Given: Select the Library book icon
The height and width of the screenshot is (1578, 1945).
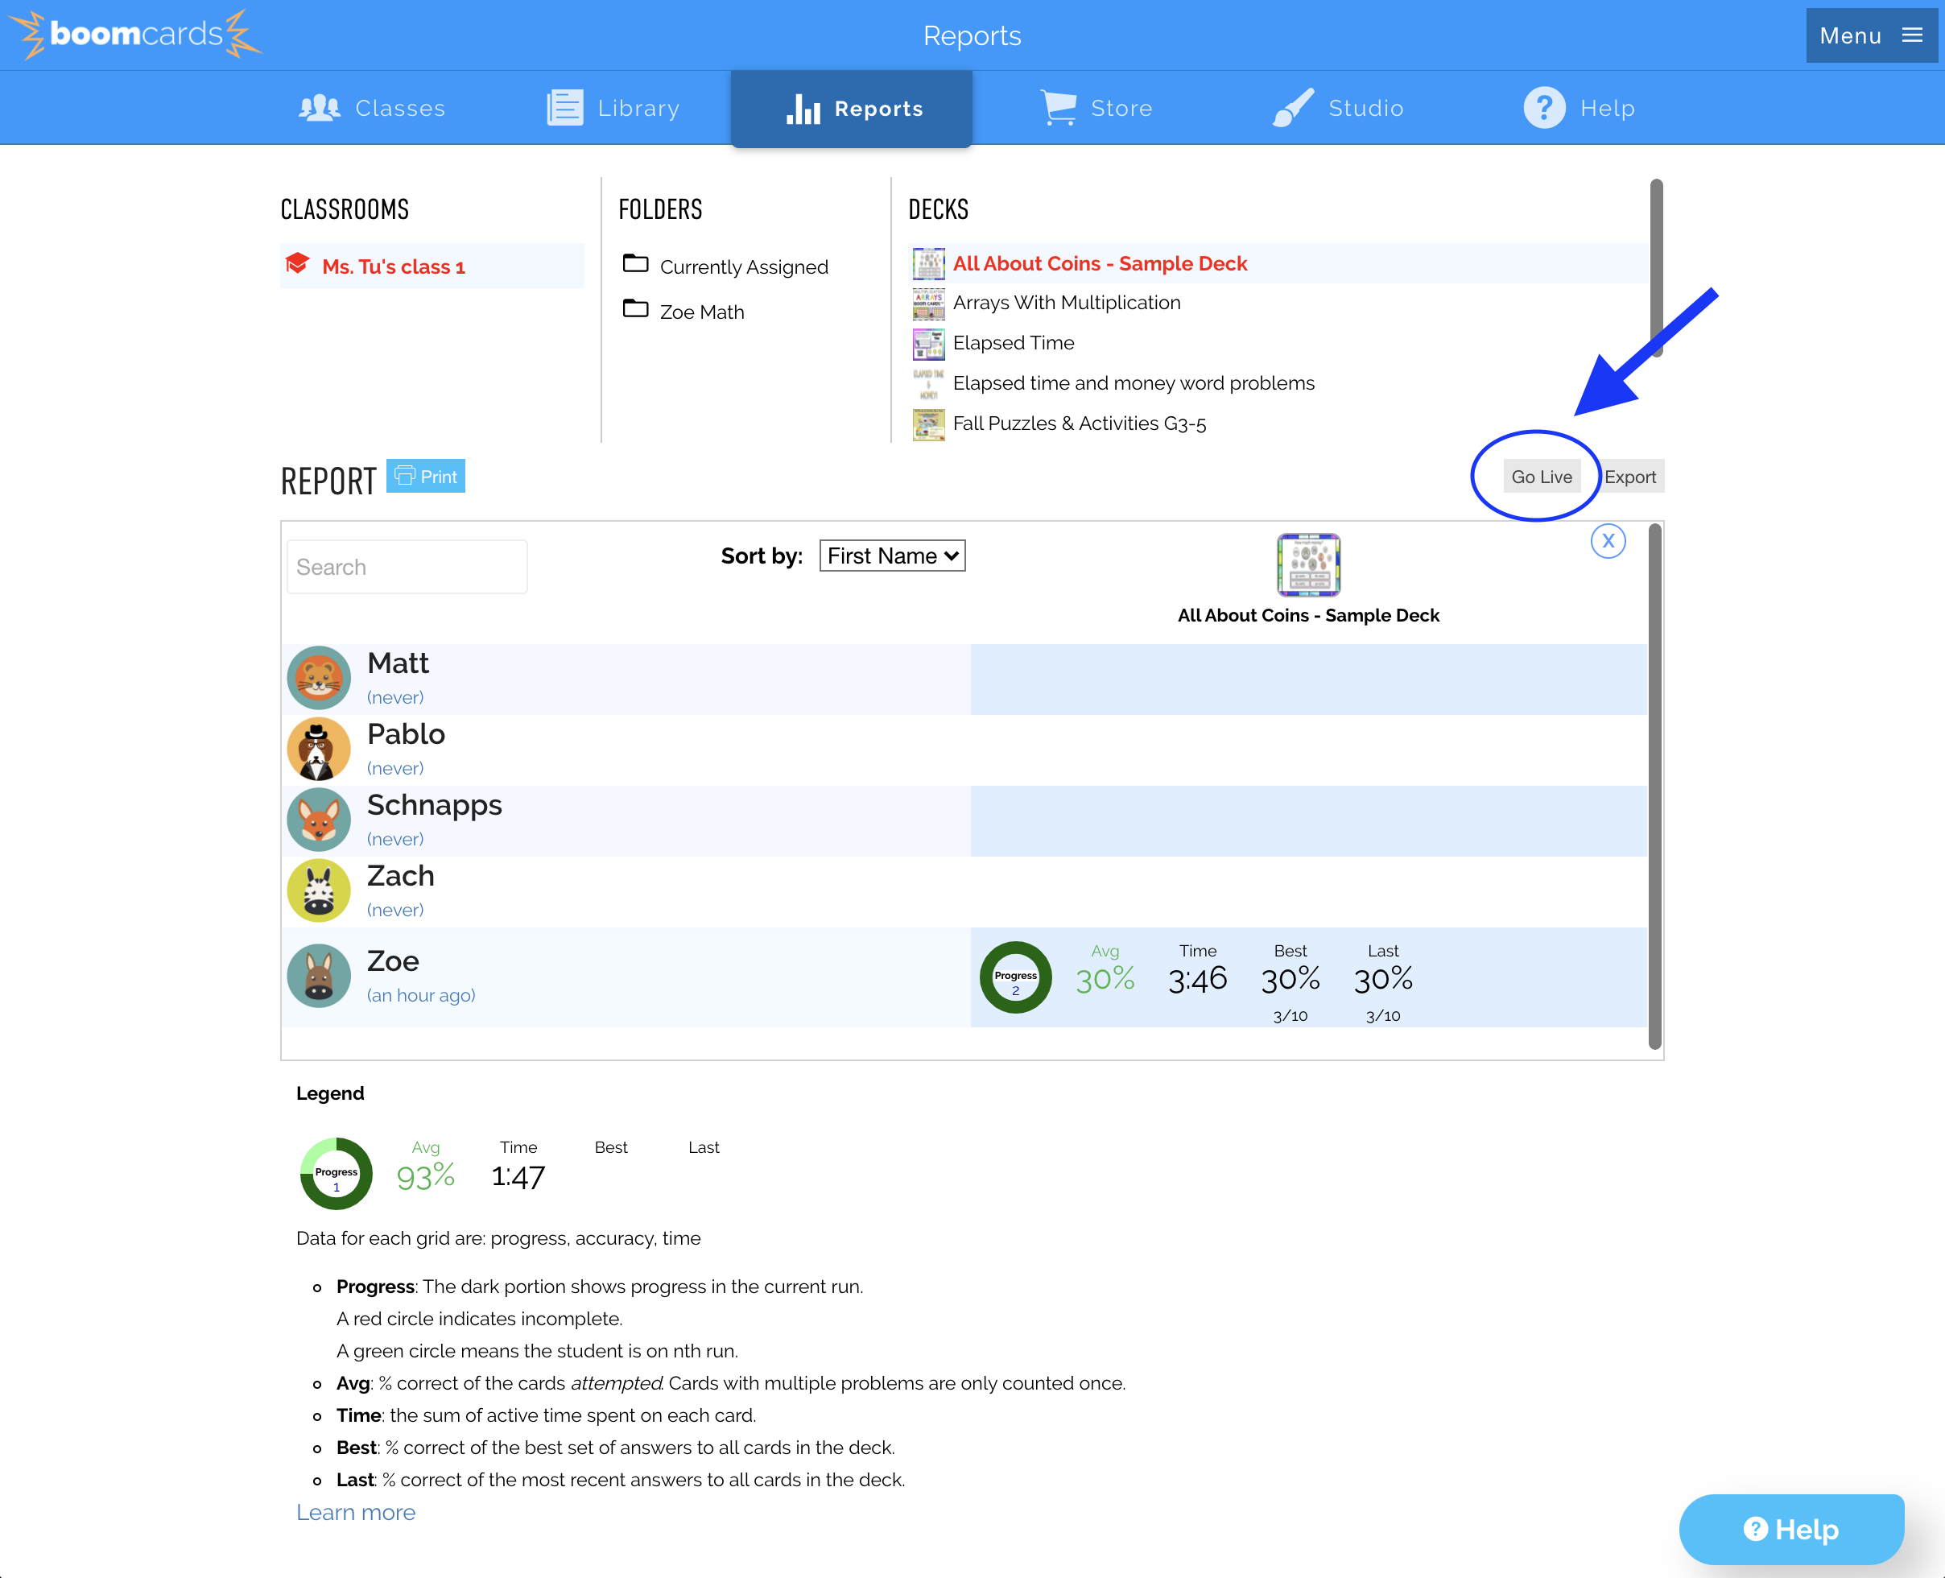Looking at the screenshot, I should [x=564, y=107].
